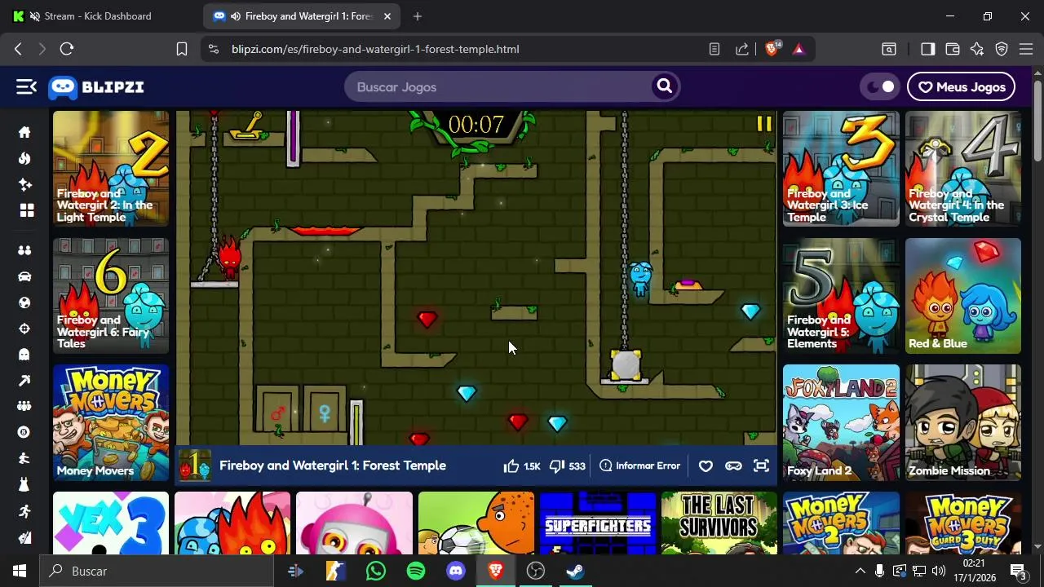The image size is (1044, 587).
Task: Click Informar Error report button
Action: [x=639, y=466]
